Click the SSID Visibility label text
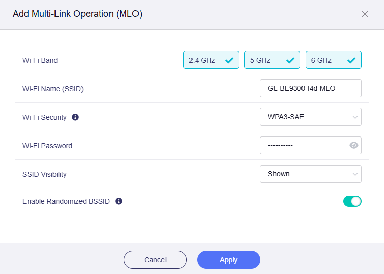Screen dimensions: 384x274 (x=44, y=174)
